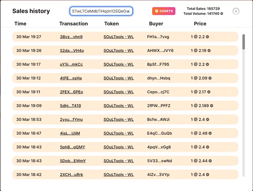Select buyer FH1a...7vxg

click(158, 37)
